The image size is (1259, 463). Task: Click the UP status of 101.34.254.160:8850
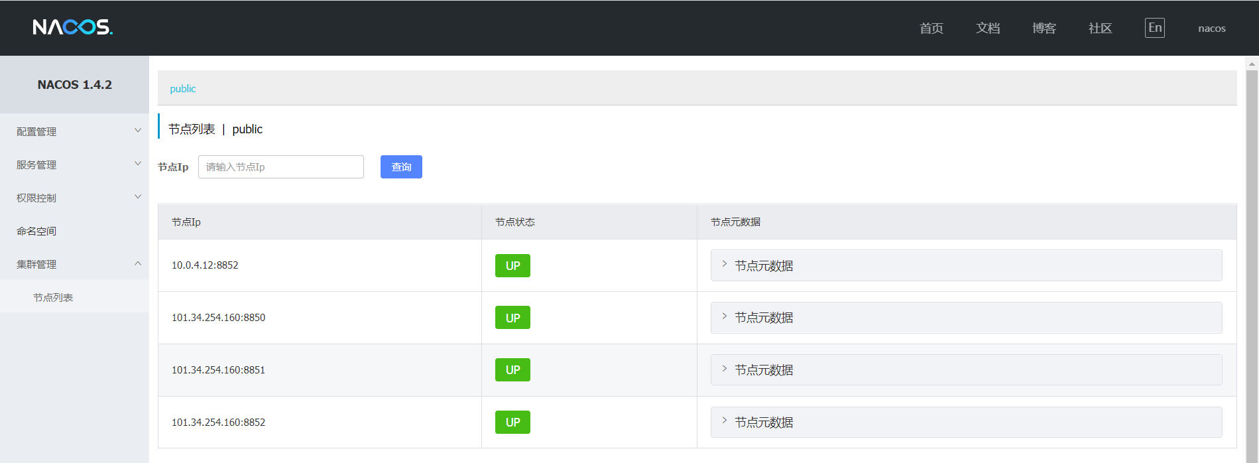click(512, 318)
